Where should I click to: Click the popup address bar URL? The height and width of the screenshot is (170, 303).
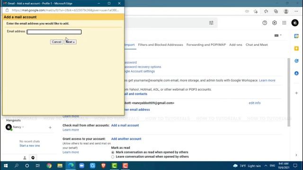[x=65, y=10]
